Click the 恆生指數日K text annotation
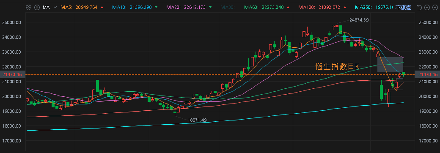 coord(337,66)
